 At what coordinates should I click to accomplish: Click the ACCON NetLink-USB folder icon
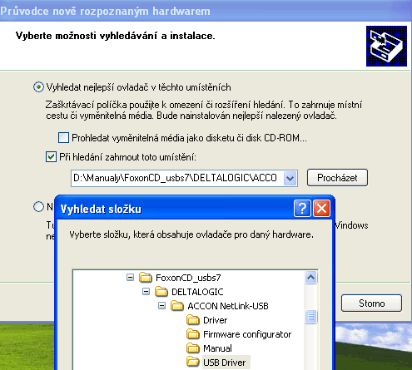(177, 306)
